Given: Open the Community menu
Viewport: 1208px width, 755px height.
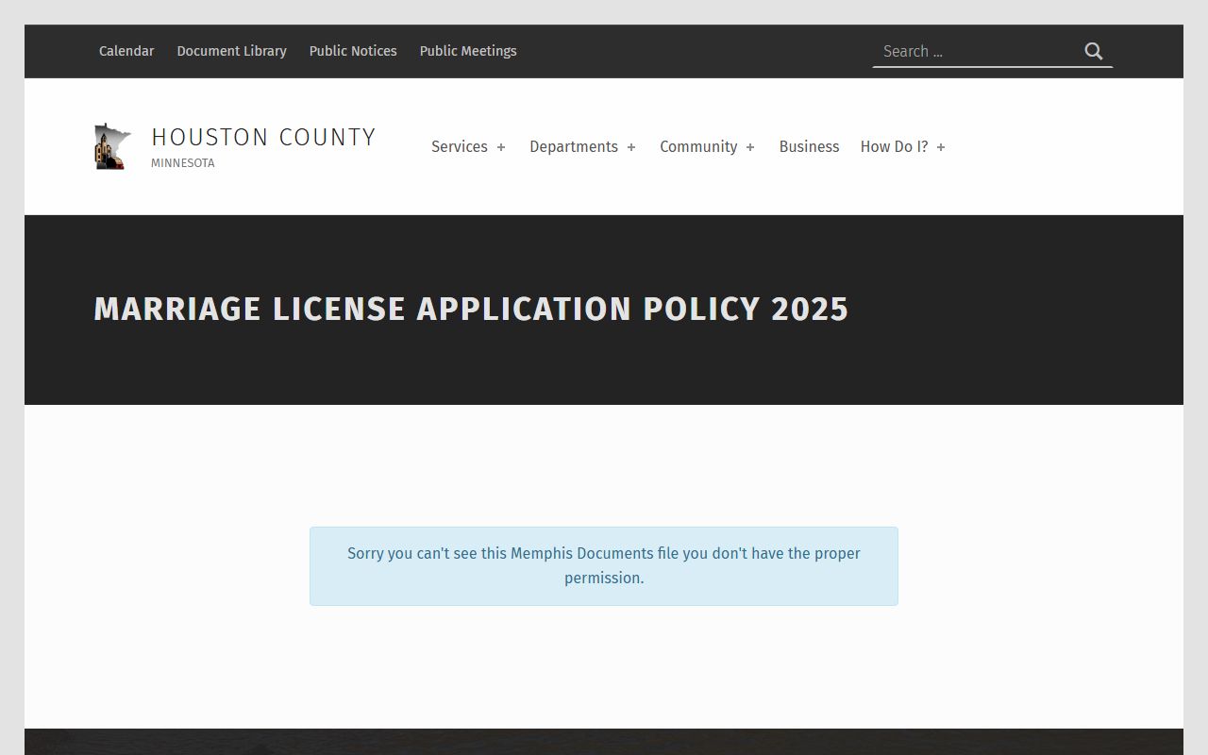Looking at the screenshot, I should 698,146.
